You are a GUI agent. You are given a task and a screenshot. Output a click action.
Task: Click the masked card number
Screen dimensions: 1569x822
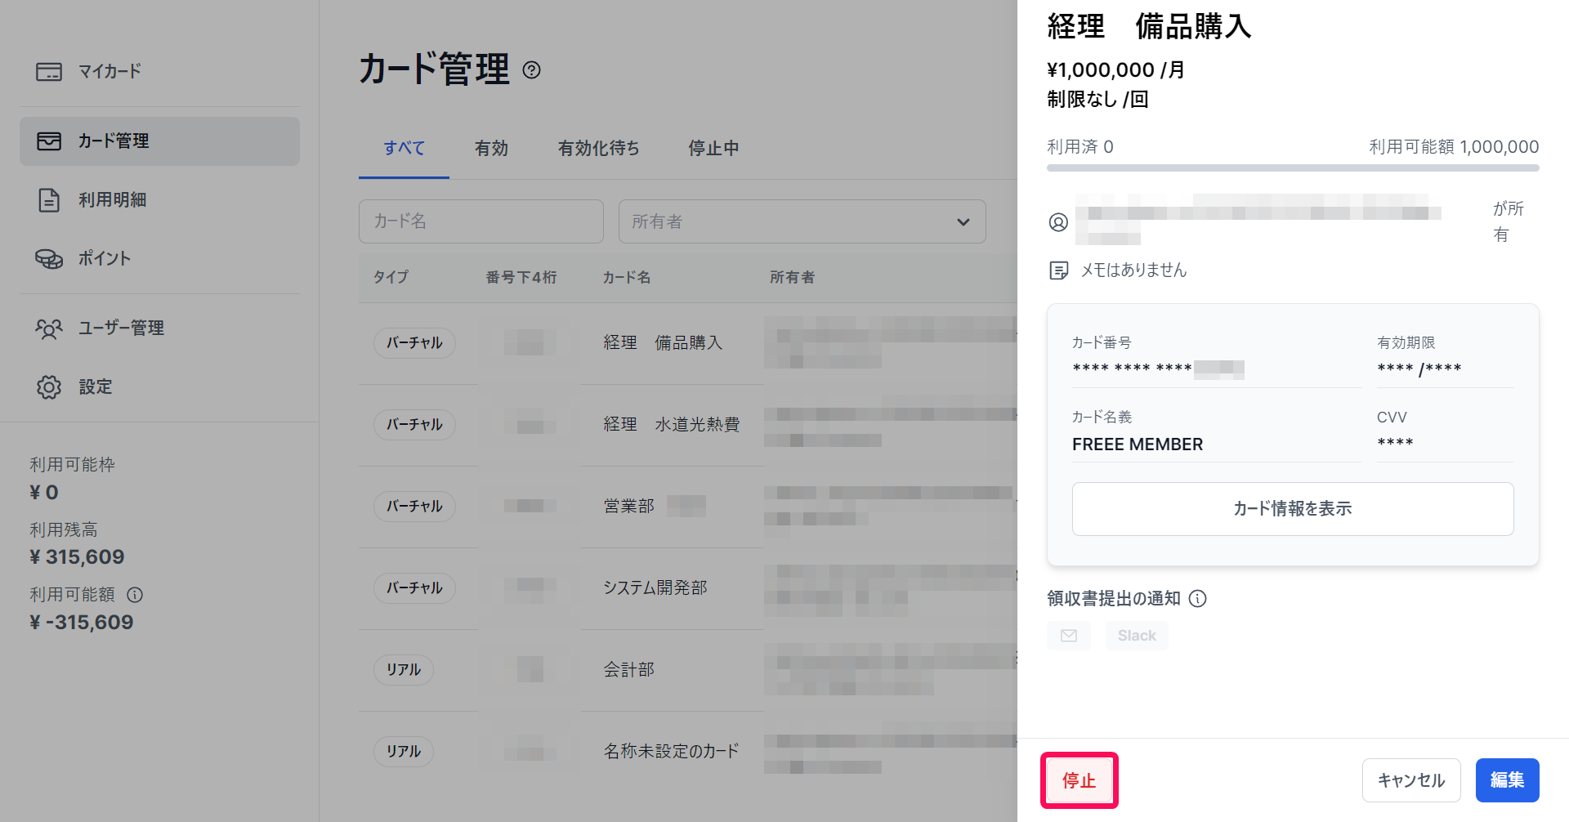[x=1158, y=369]
